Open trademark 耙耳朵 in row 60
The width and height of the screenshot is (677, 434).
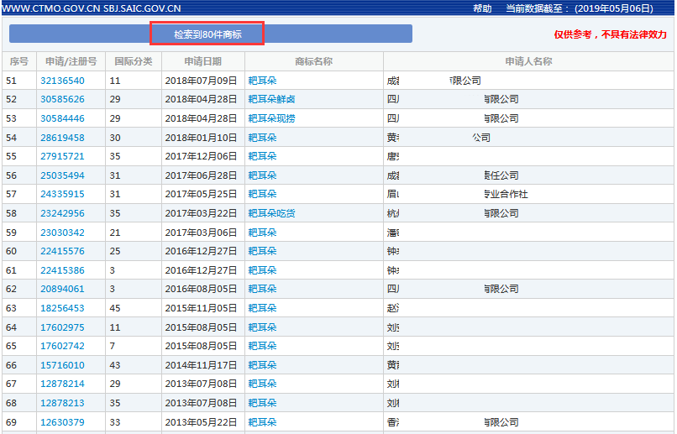[263, 251]
